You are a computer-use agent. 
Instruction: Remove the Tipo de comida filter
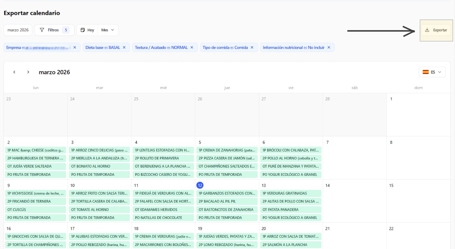(x=252, y=48)
